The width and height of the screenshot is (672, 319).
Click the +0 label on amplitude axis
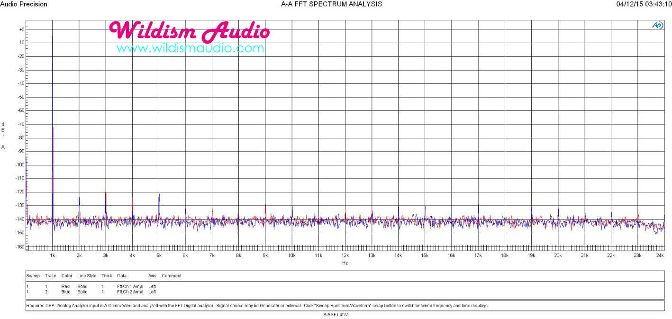21,29
